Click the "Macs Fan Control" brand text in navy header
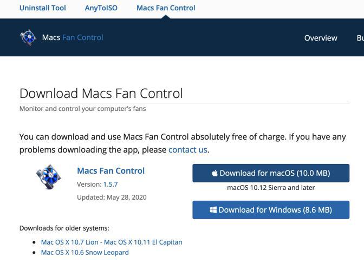 (73, 37)
